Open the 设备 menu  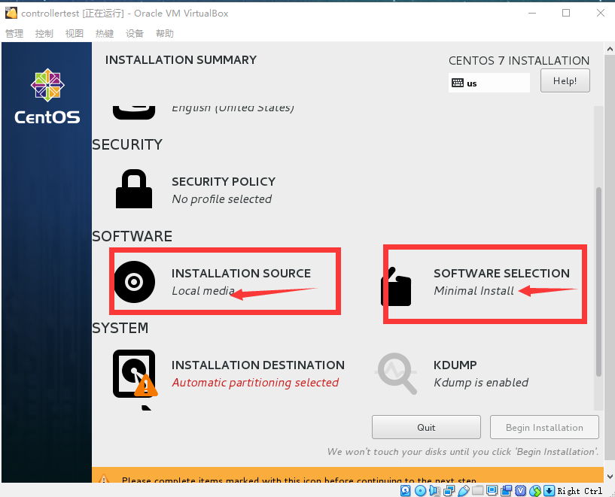click(135, 34)
